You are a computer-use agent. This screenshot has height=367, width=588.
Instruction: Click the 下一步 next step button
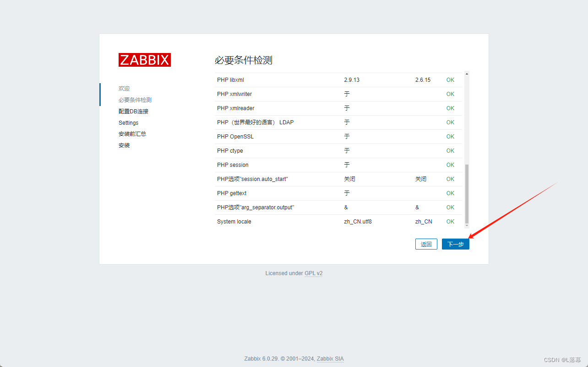pos(455,244)
